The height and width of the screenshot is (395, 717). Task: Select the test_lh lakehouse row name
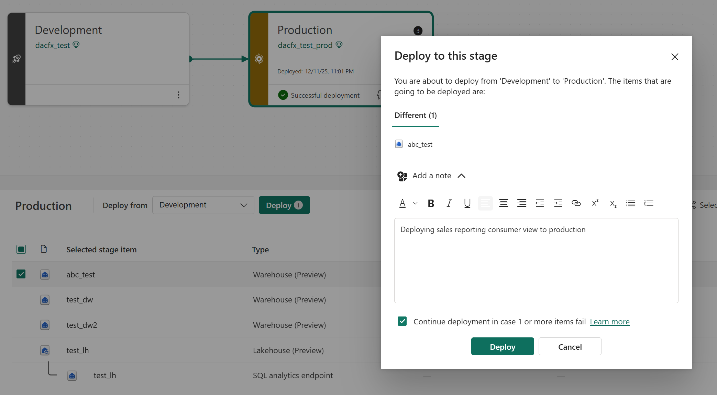coord(78,350)
